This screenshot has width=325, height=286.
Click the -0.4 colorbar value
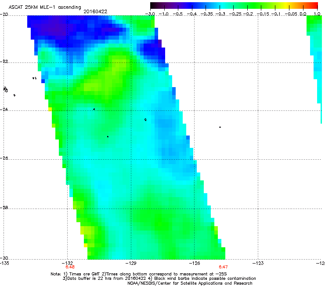point(192,14)
